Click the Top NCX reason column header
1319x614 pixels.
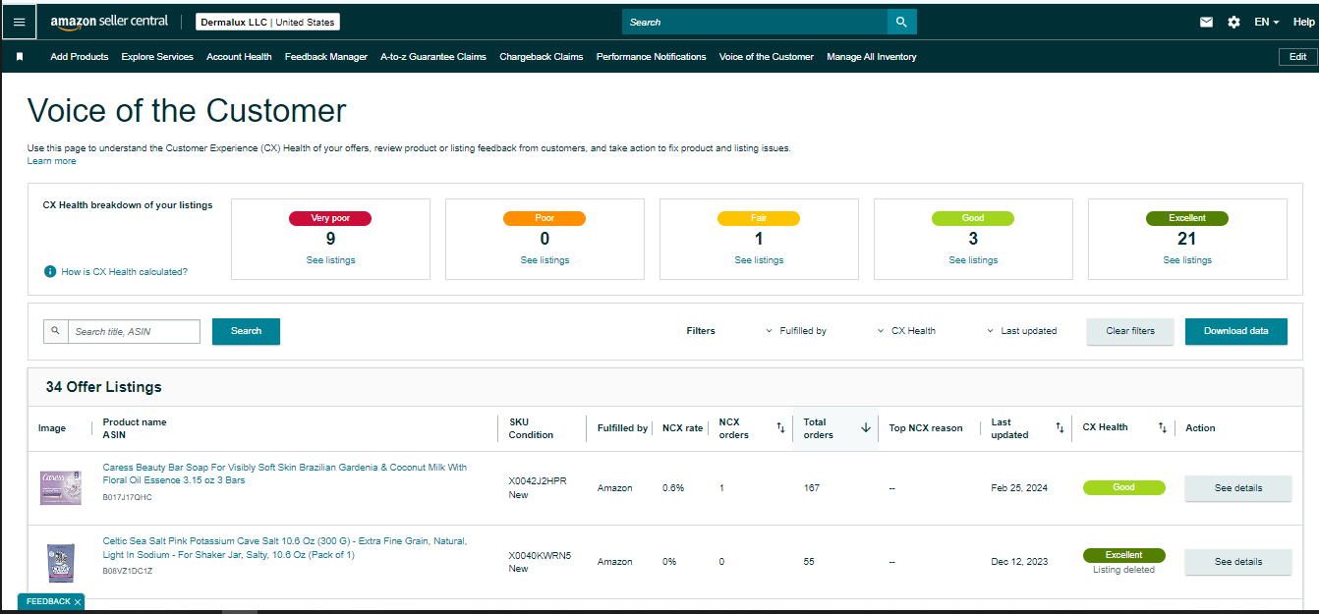point(926,428)
